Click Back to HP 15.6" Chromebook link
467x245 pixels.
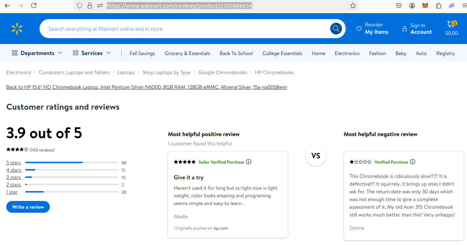click(147, 87)
